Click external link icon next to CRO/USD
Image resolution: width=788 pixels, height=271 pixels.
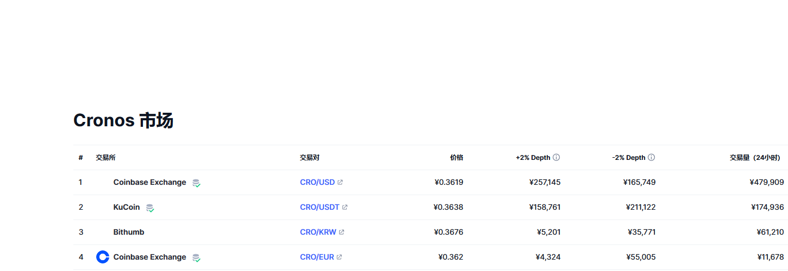pos(340,182)
